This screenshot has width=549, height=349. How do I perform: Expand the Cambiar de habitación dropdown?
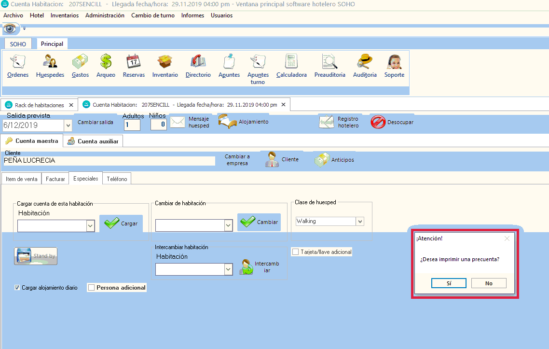click(x=229, y=225)
